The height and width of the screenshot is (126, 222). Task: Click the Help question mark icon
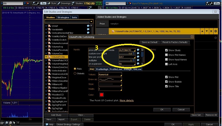47,125
